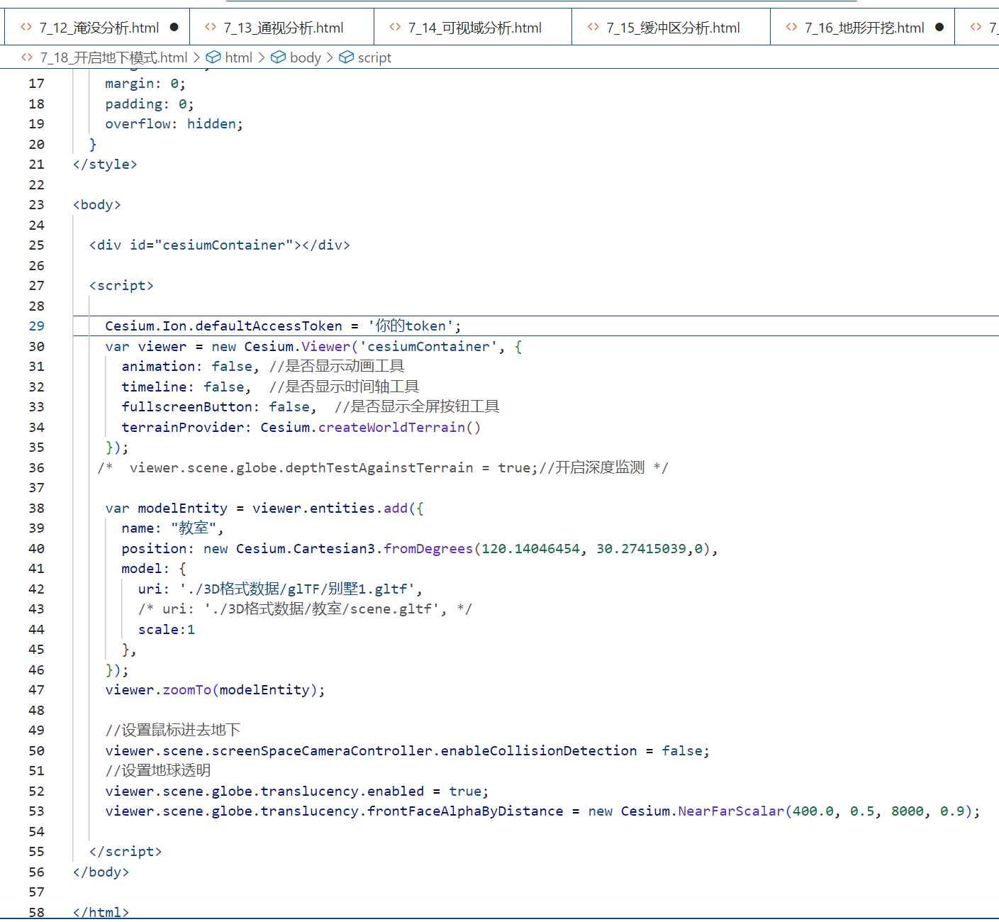The height and width of the screenshot is (922, 999).
Task: Click 'padding: 0' CSS line
Action: 150,104
